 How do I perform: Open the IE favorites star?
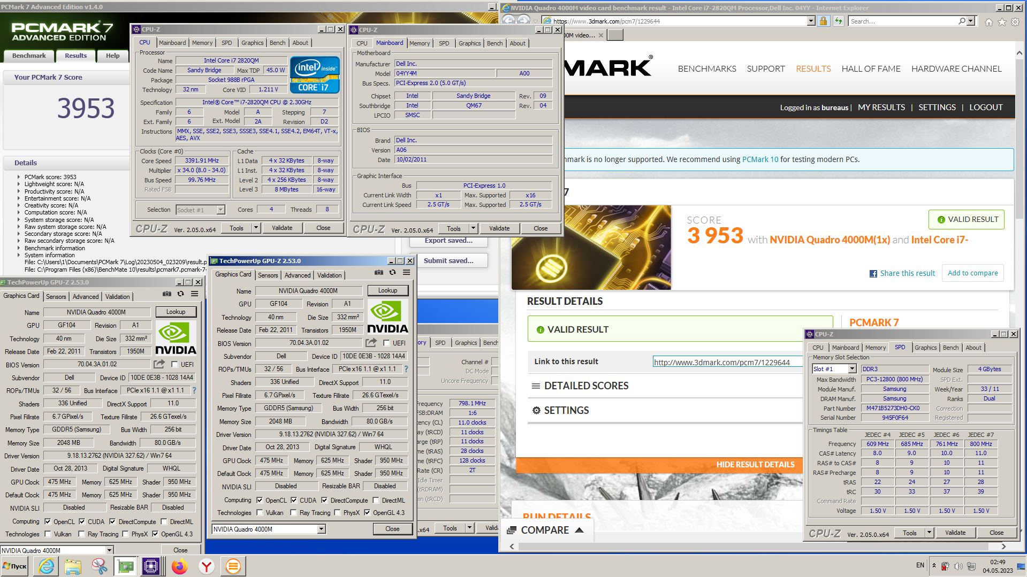click(x=1002, y=22)
